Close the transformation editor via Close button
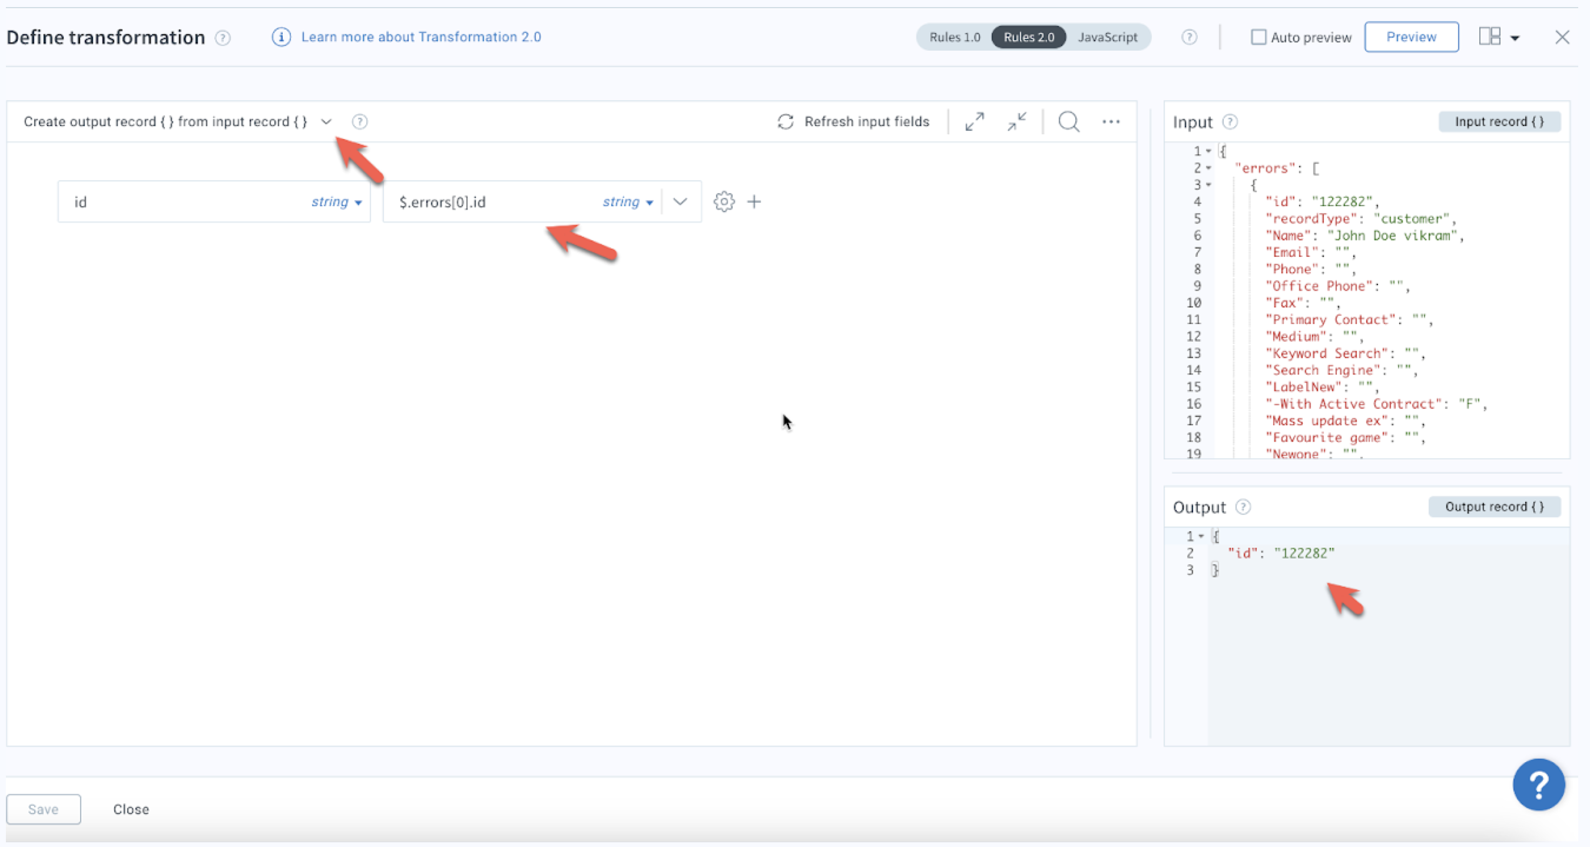 pos(131,809)
